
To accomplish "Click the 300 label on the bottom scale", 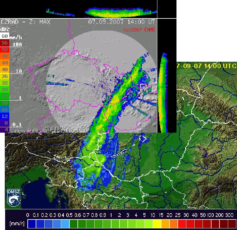I will [229, 215].
